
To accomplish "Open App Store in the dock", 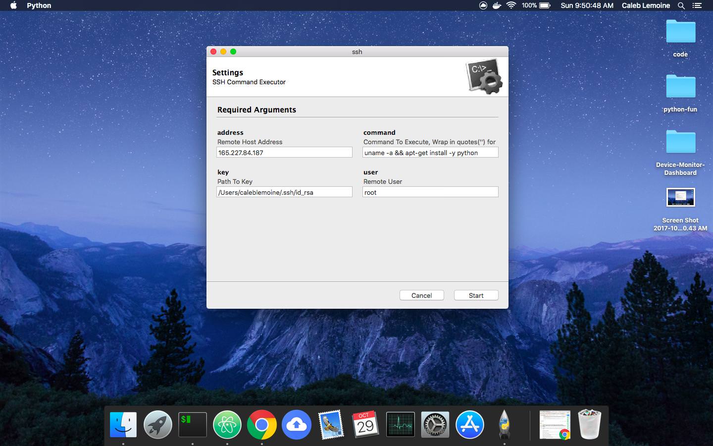I will (x=470, y=425).
